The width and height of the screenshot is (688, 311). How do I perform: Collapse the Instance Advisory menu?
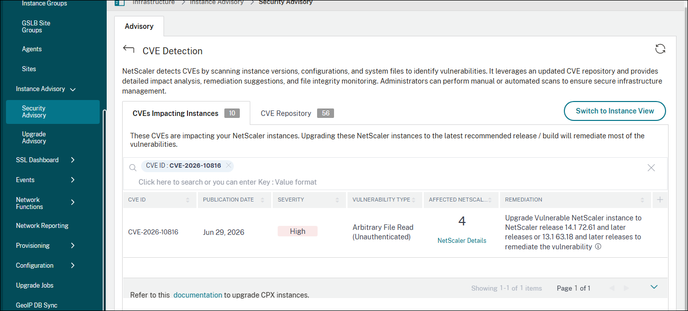73,89
